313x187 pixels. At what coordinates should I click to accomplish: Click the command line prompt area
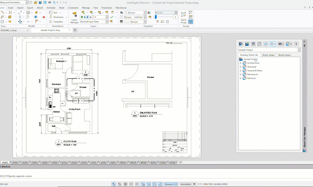(156, 176)
